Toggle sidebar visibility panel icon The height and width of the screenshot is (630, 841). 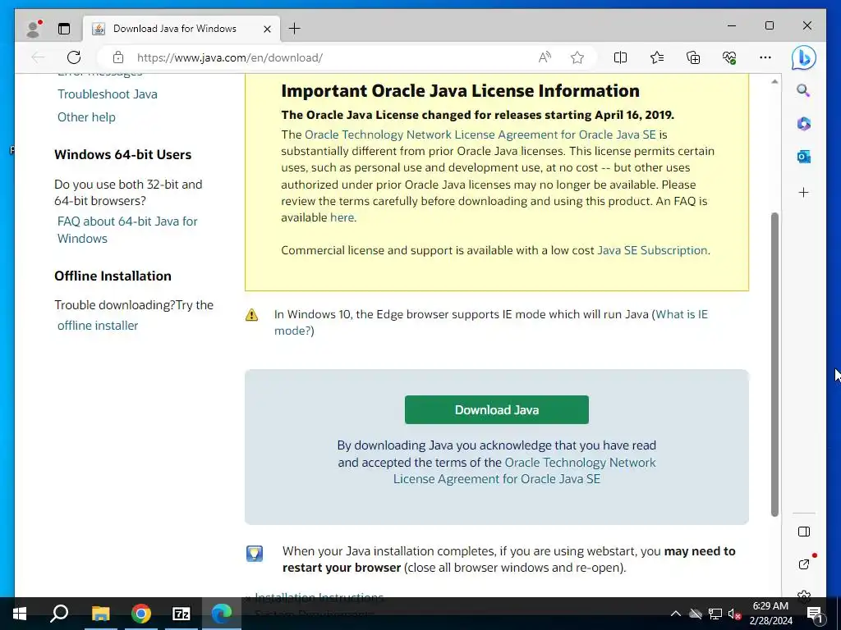click(803, 532)
